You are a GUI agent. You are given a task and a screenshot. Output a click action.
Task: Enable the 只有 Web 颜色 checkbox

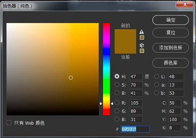click(x=9, y=123)
